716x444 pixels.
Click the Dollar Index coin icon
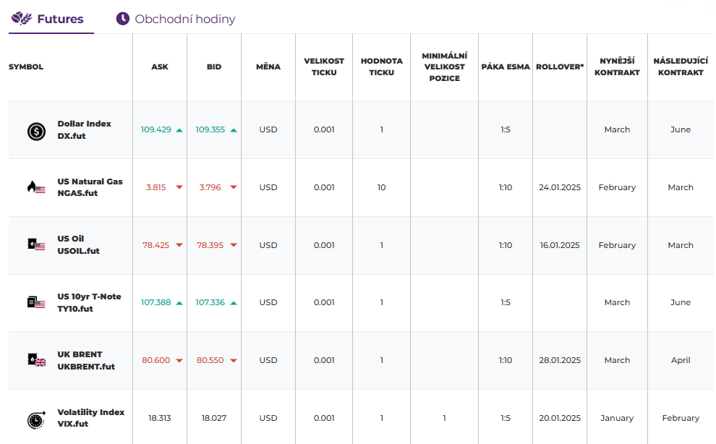point(36,130)
